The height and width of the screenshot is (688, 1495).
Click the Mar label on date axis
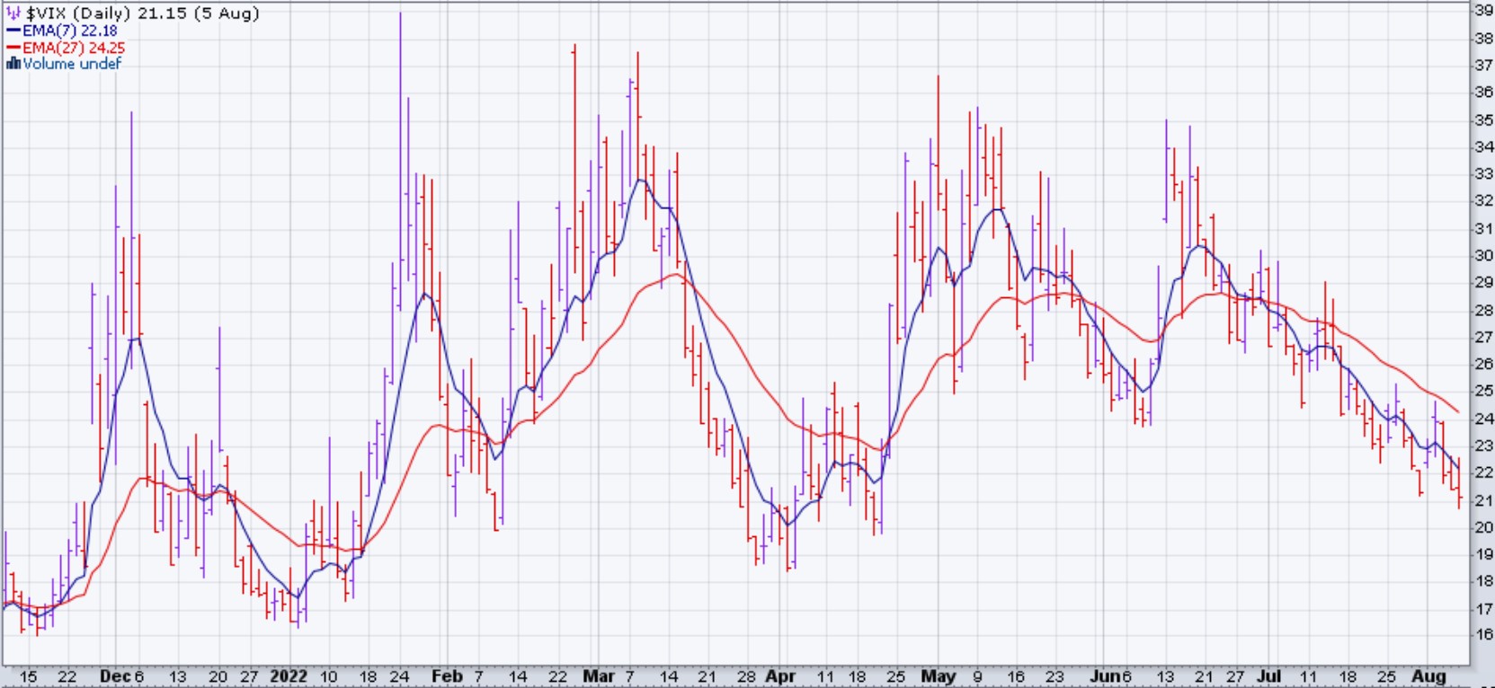click(x=599, y=676)
